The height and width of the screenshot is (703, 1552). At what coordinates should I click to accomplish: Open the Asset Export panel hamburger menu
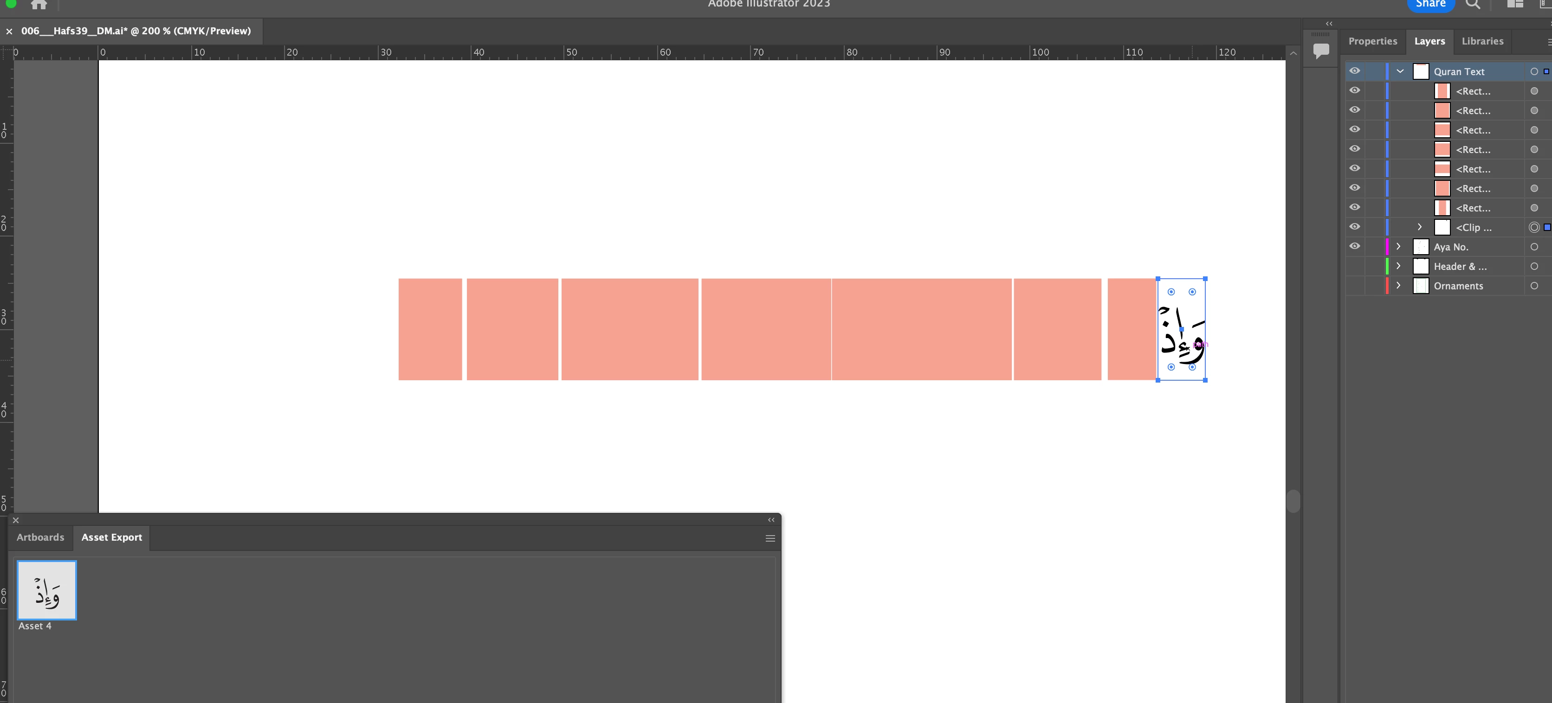[770, 538]
